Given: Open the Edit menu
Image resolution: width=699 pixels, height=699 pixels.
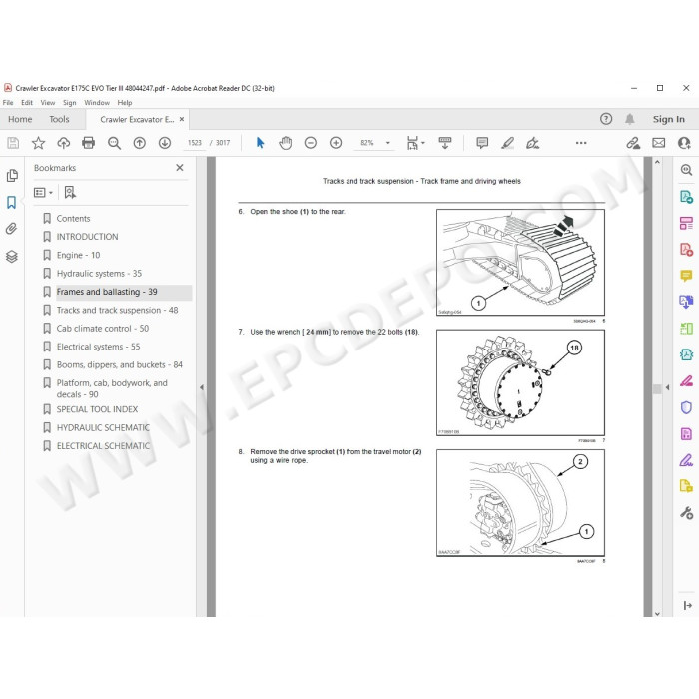Looking at the screenshot, I should click(27, 103).
